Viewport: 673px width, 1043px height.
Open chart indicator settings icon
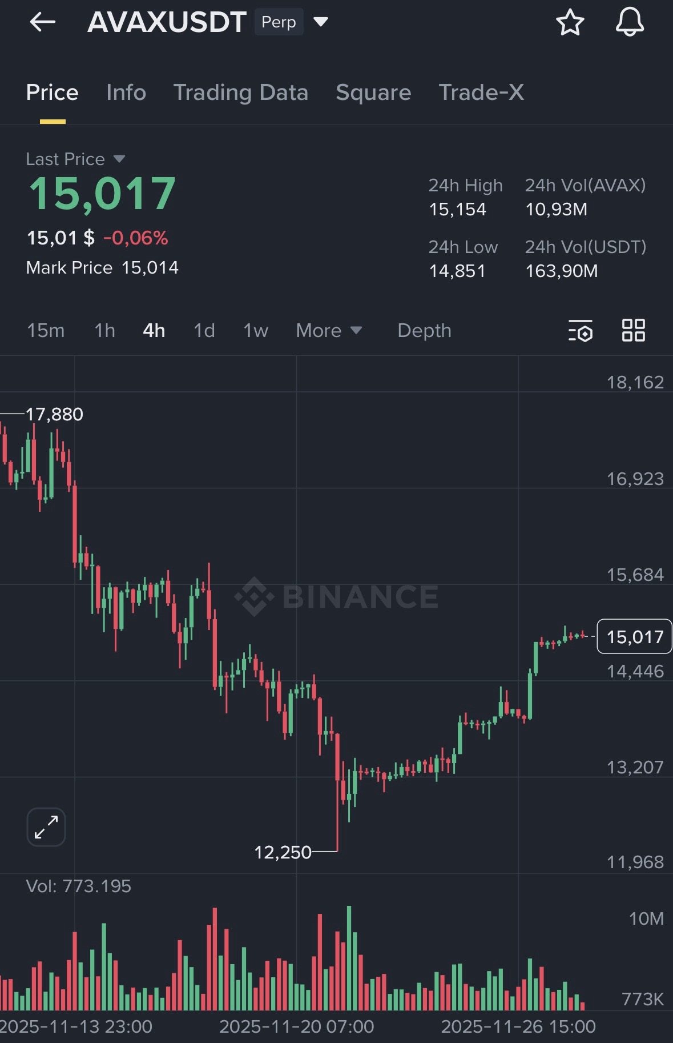point(581,330)
